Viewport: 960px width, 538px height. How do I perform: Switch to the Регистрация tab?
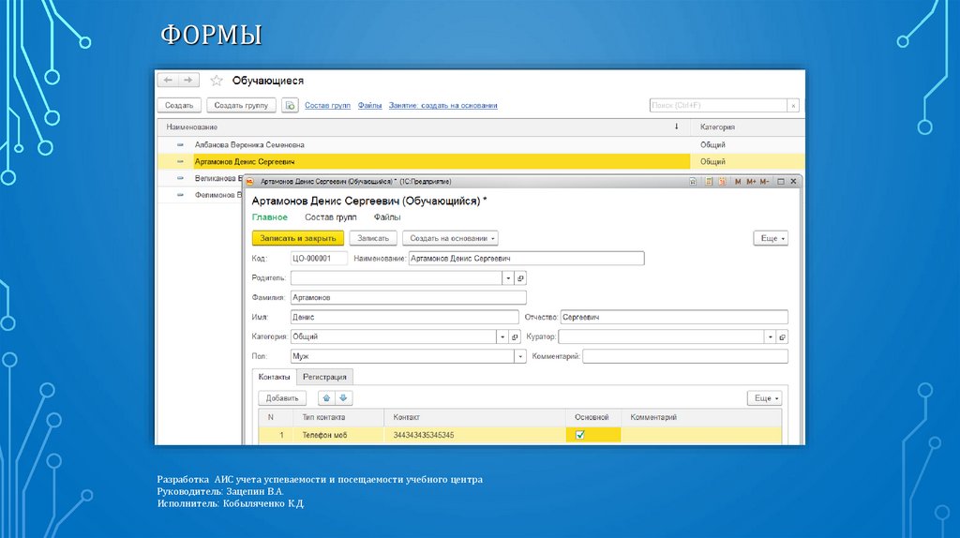pos(324,376)
